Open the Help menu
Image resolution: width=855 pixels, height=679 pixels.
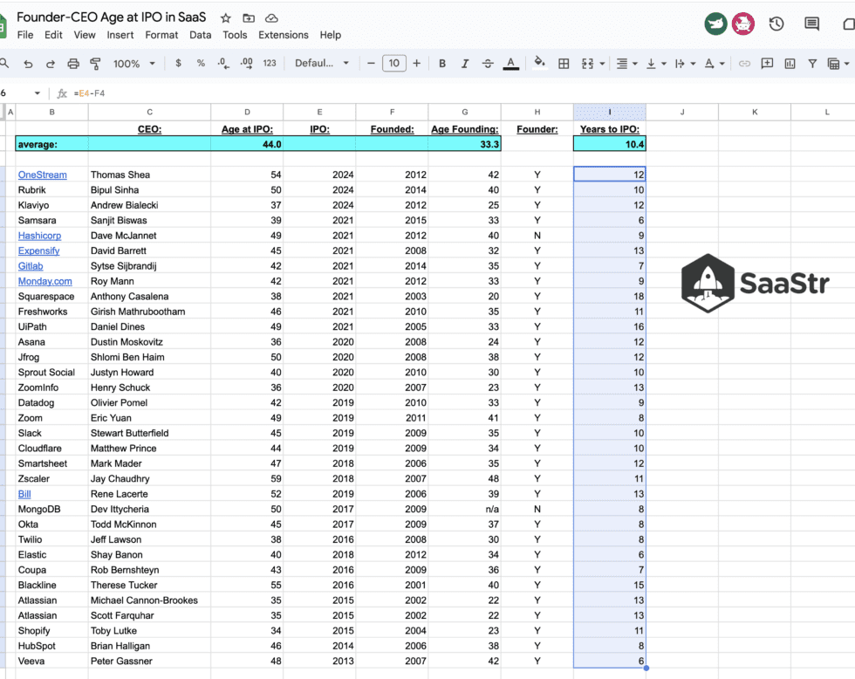coord(331,35)
